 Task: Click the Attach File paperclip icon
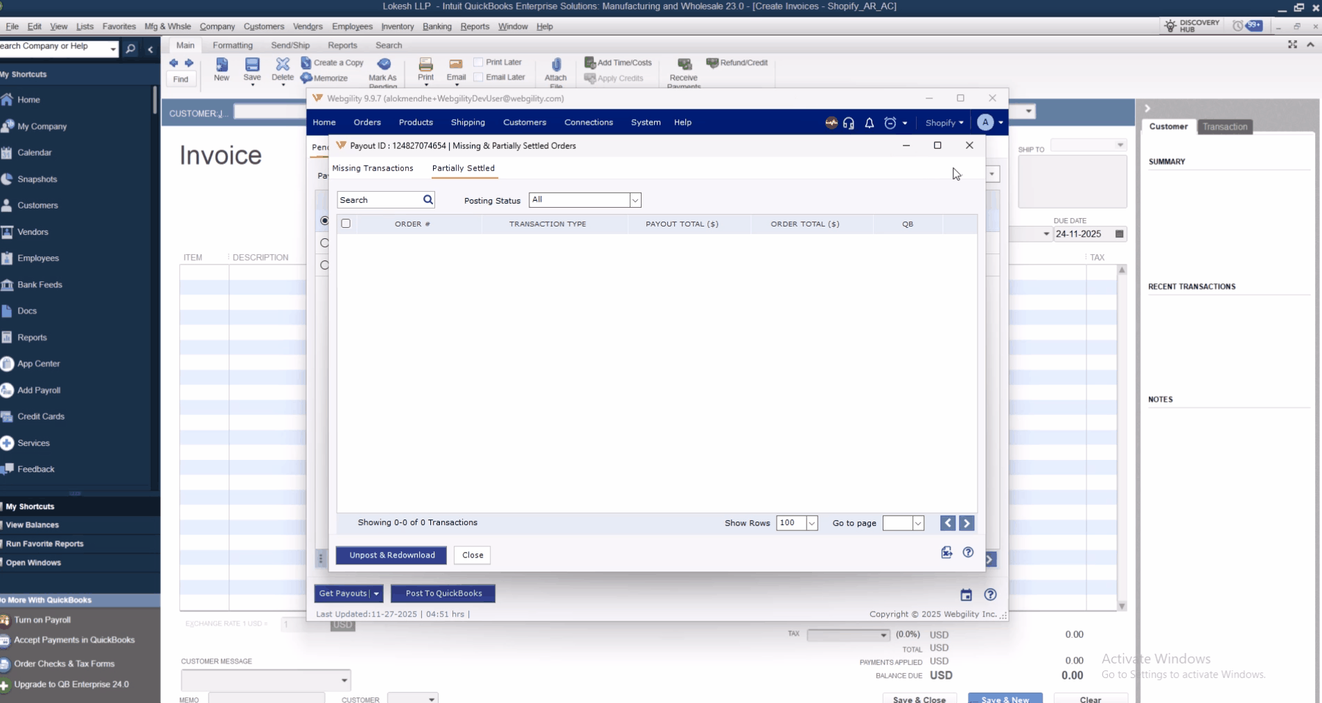click(556, 66)
